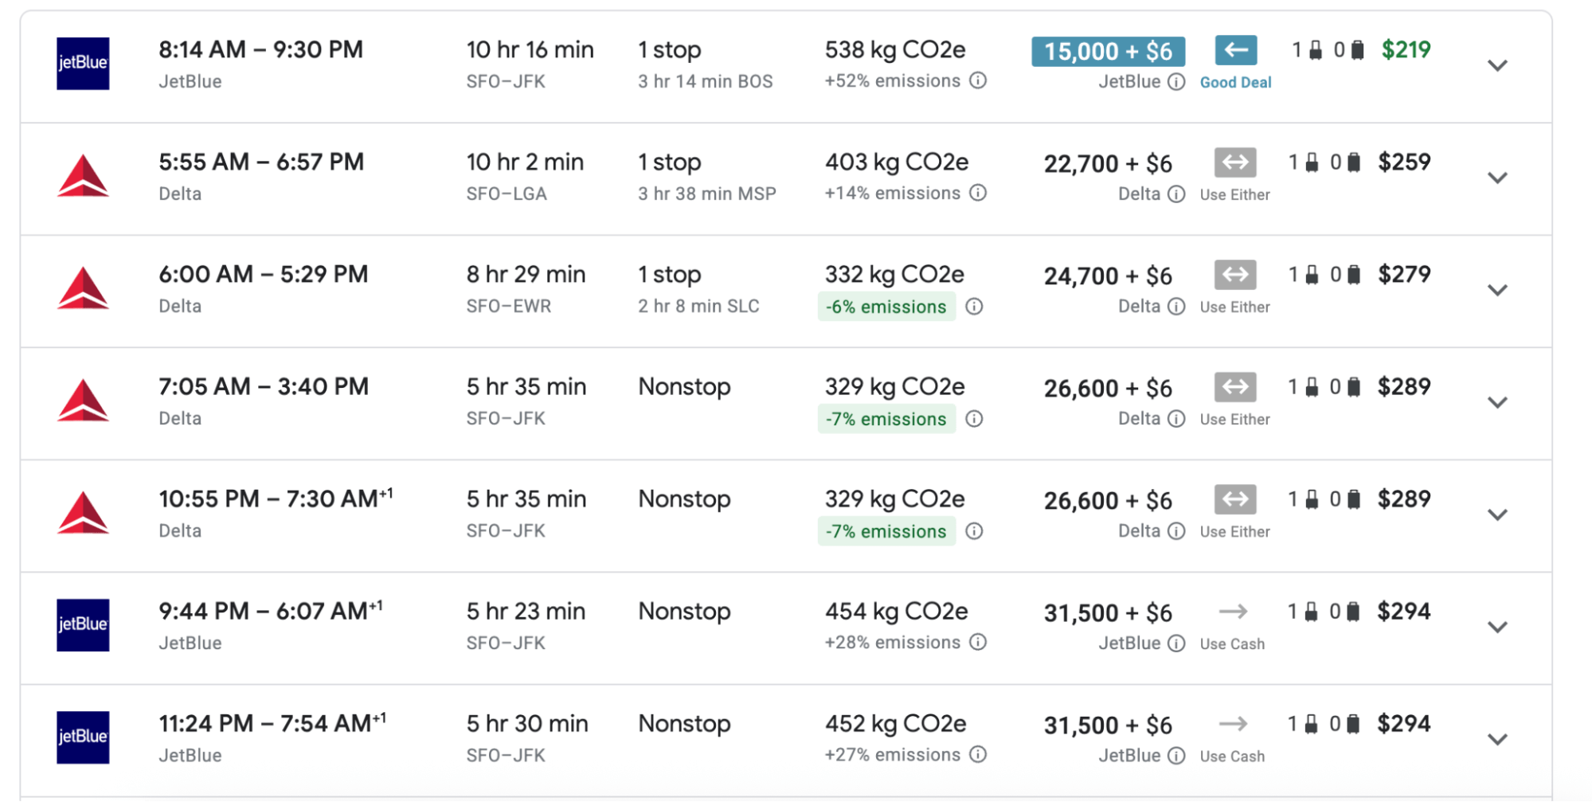Expand the 10:55 PM Delta red-eye flight

pyautogui.click(x=1497, y=514)
